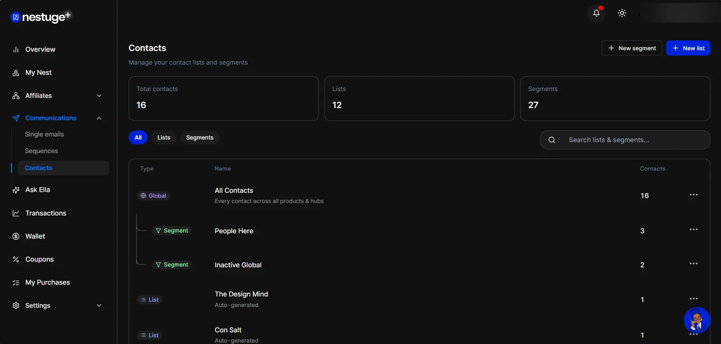Click the Global type badge

click(x=153, y=196)
